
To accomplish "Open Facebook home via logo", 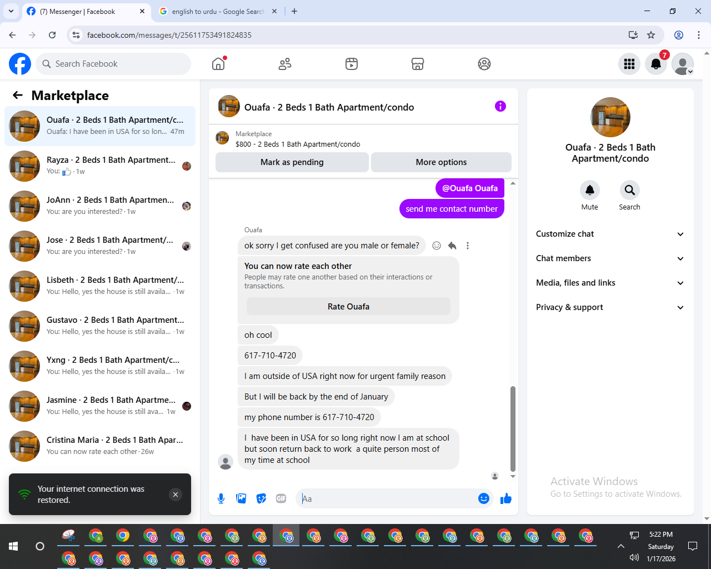I will point(20,64).
